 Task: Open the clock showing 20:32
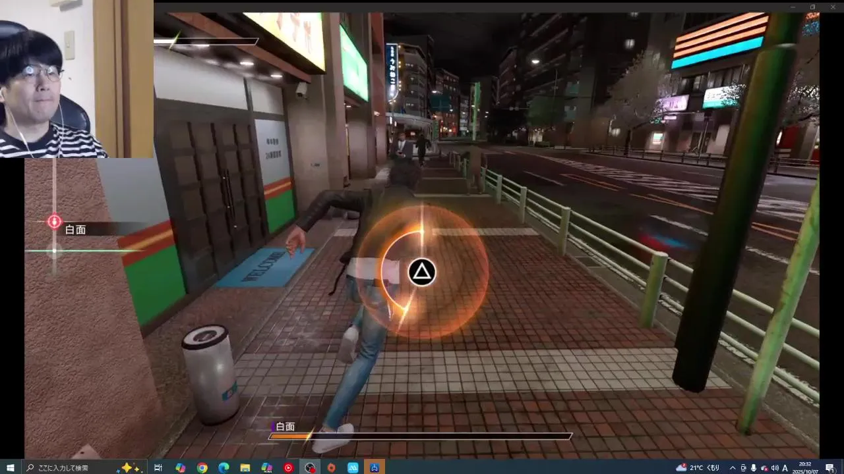(x=805, y=467)
